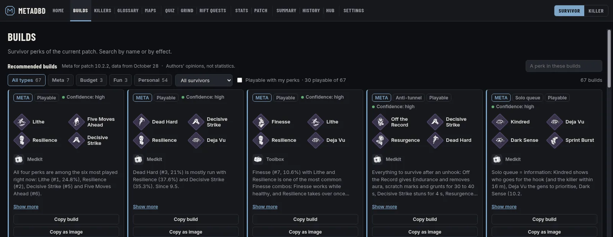Copy as image on first build card

[66, 232]
